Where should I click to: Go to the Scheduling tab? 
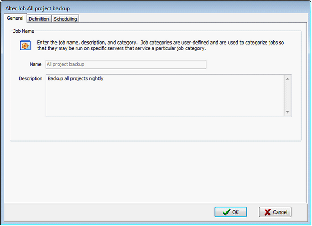(x=65, y=19)
